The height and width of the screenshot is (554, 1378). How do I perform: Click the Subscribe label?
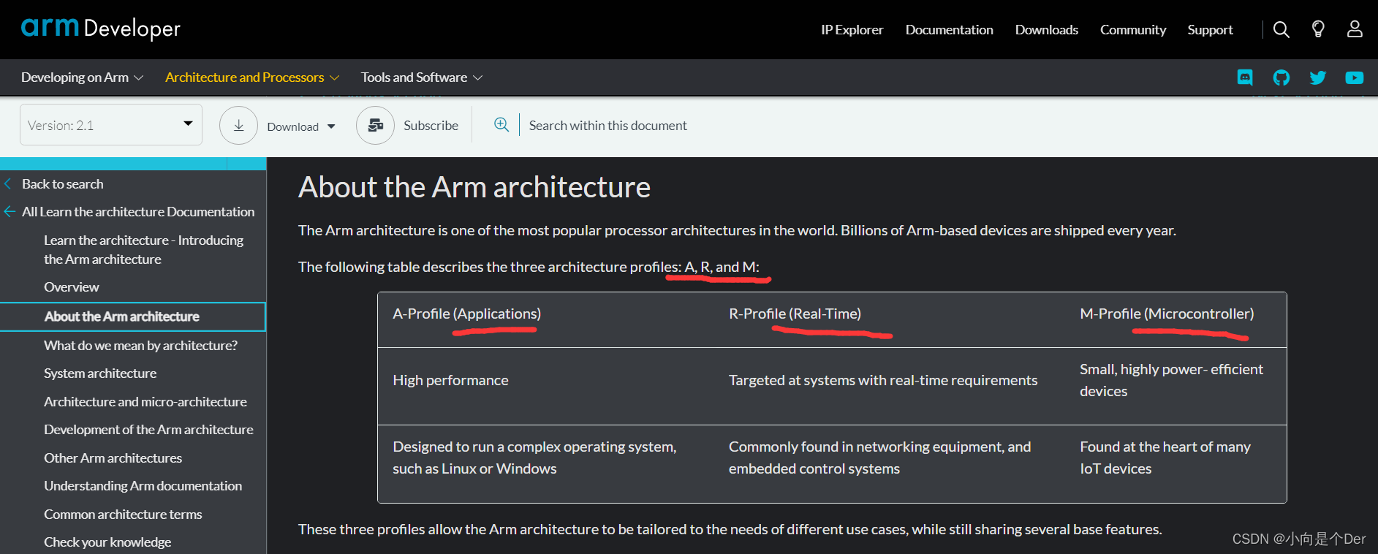(x=431, y=126)
